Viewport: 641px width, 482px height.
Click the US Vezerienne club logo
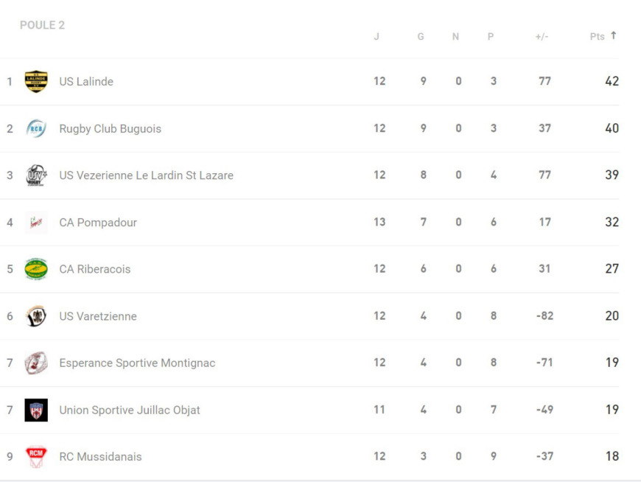point(36,175)
